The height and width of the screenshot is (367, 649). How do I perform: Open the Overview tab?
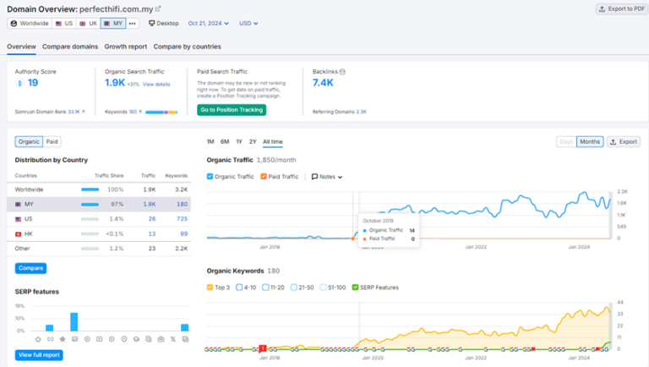pyautogui.click(x=21, y=47)
